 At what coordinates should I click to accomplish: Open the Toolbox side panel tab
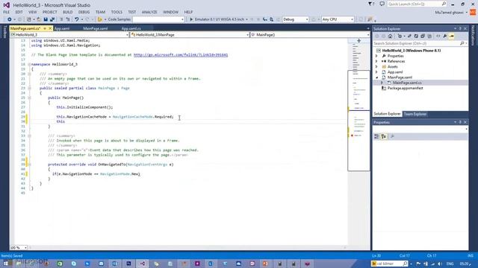tap(4, 31)
